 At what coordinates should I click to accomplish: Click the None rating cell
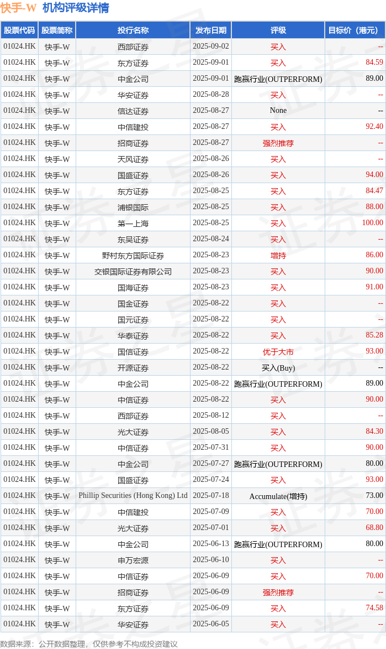[278, 111]
